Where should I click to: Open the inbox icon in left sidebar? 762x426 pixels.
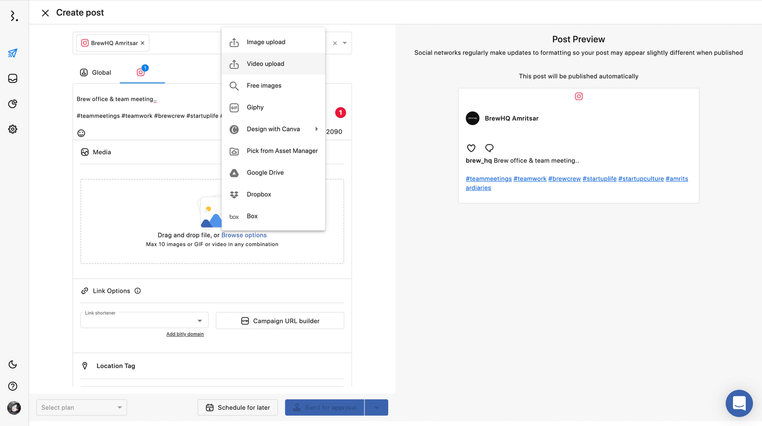coord(13,79)
